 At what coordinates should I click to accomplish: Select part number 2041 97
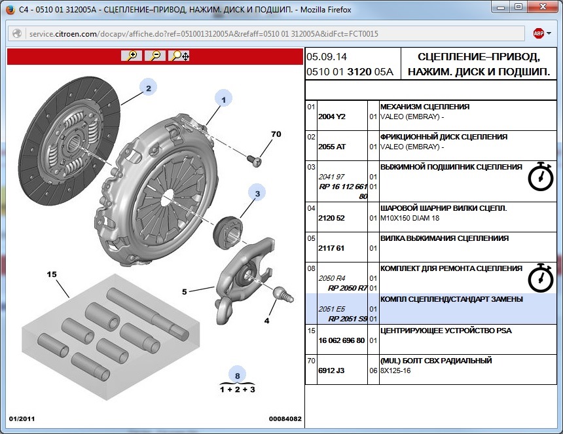331,177
